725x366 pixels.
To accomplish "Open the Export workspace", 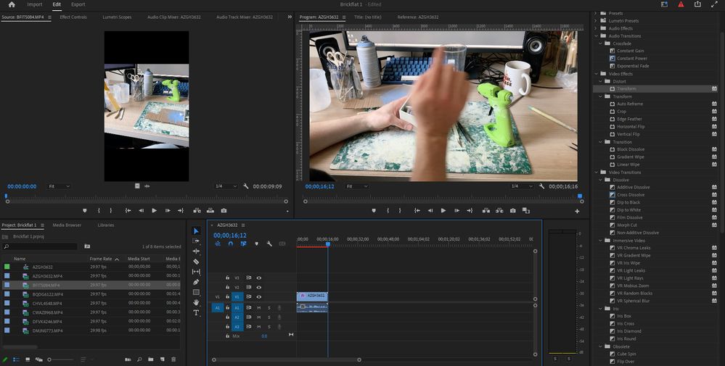I will [x=78, y=4].
